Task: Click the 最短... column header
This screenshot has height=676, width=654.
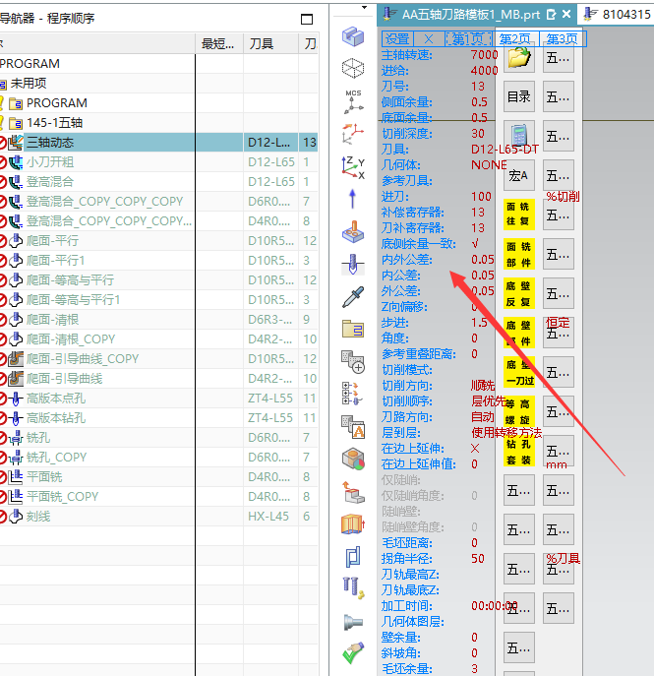Action: (x=219, y=43)
